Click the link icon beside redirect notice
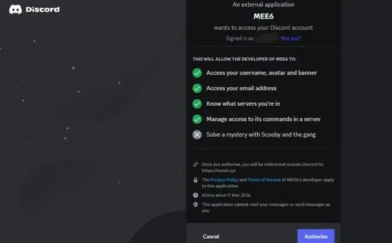The image size is (392, 243). coord(195,164)
